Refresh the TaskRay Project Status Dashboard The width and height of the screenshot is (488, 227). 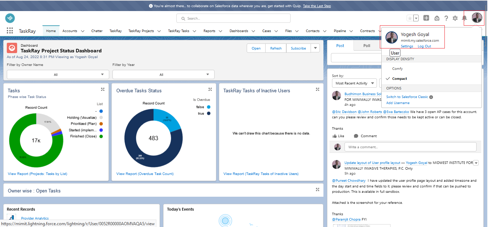276,48
